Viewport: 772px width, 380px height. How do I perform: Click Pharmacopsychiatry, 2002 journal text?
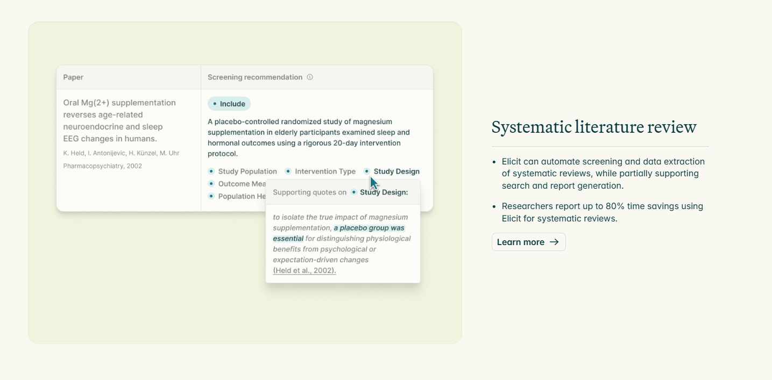coord(103,166)
